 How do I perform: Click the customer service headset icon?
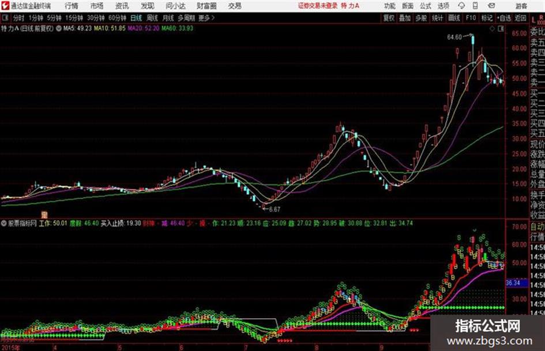pos(461,6)
